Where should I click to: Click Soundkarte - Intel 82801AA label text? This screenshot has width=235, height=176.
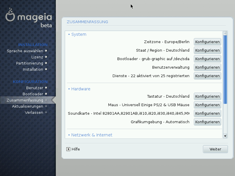tap(129, 114)
